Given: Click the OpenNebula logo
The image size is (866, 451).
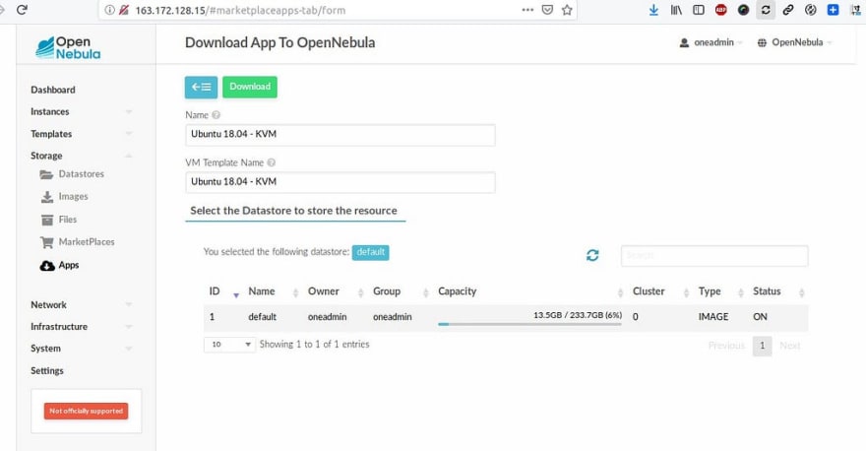Looking at the screenshot, I should [x=68, y=48].
